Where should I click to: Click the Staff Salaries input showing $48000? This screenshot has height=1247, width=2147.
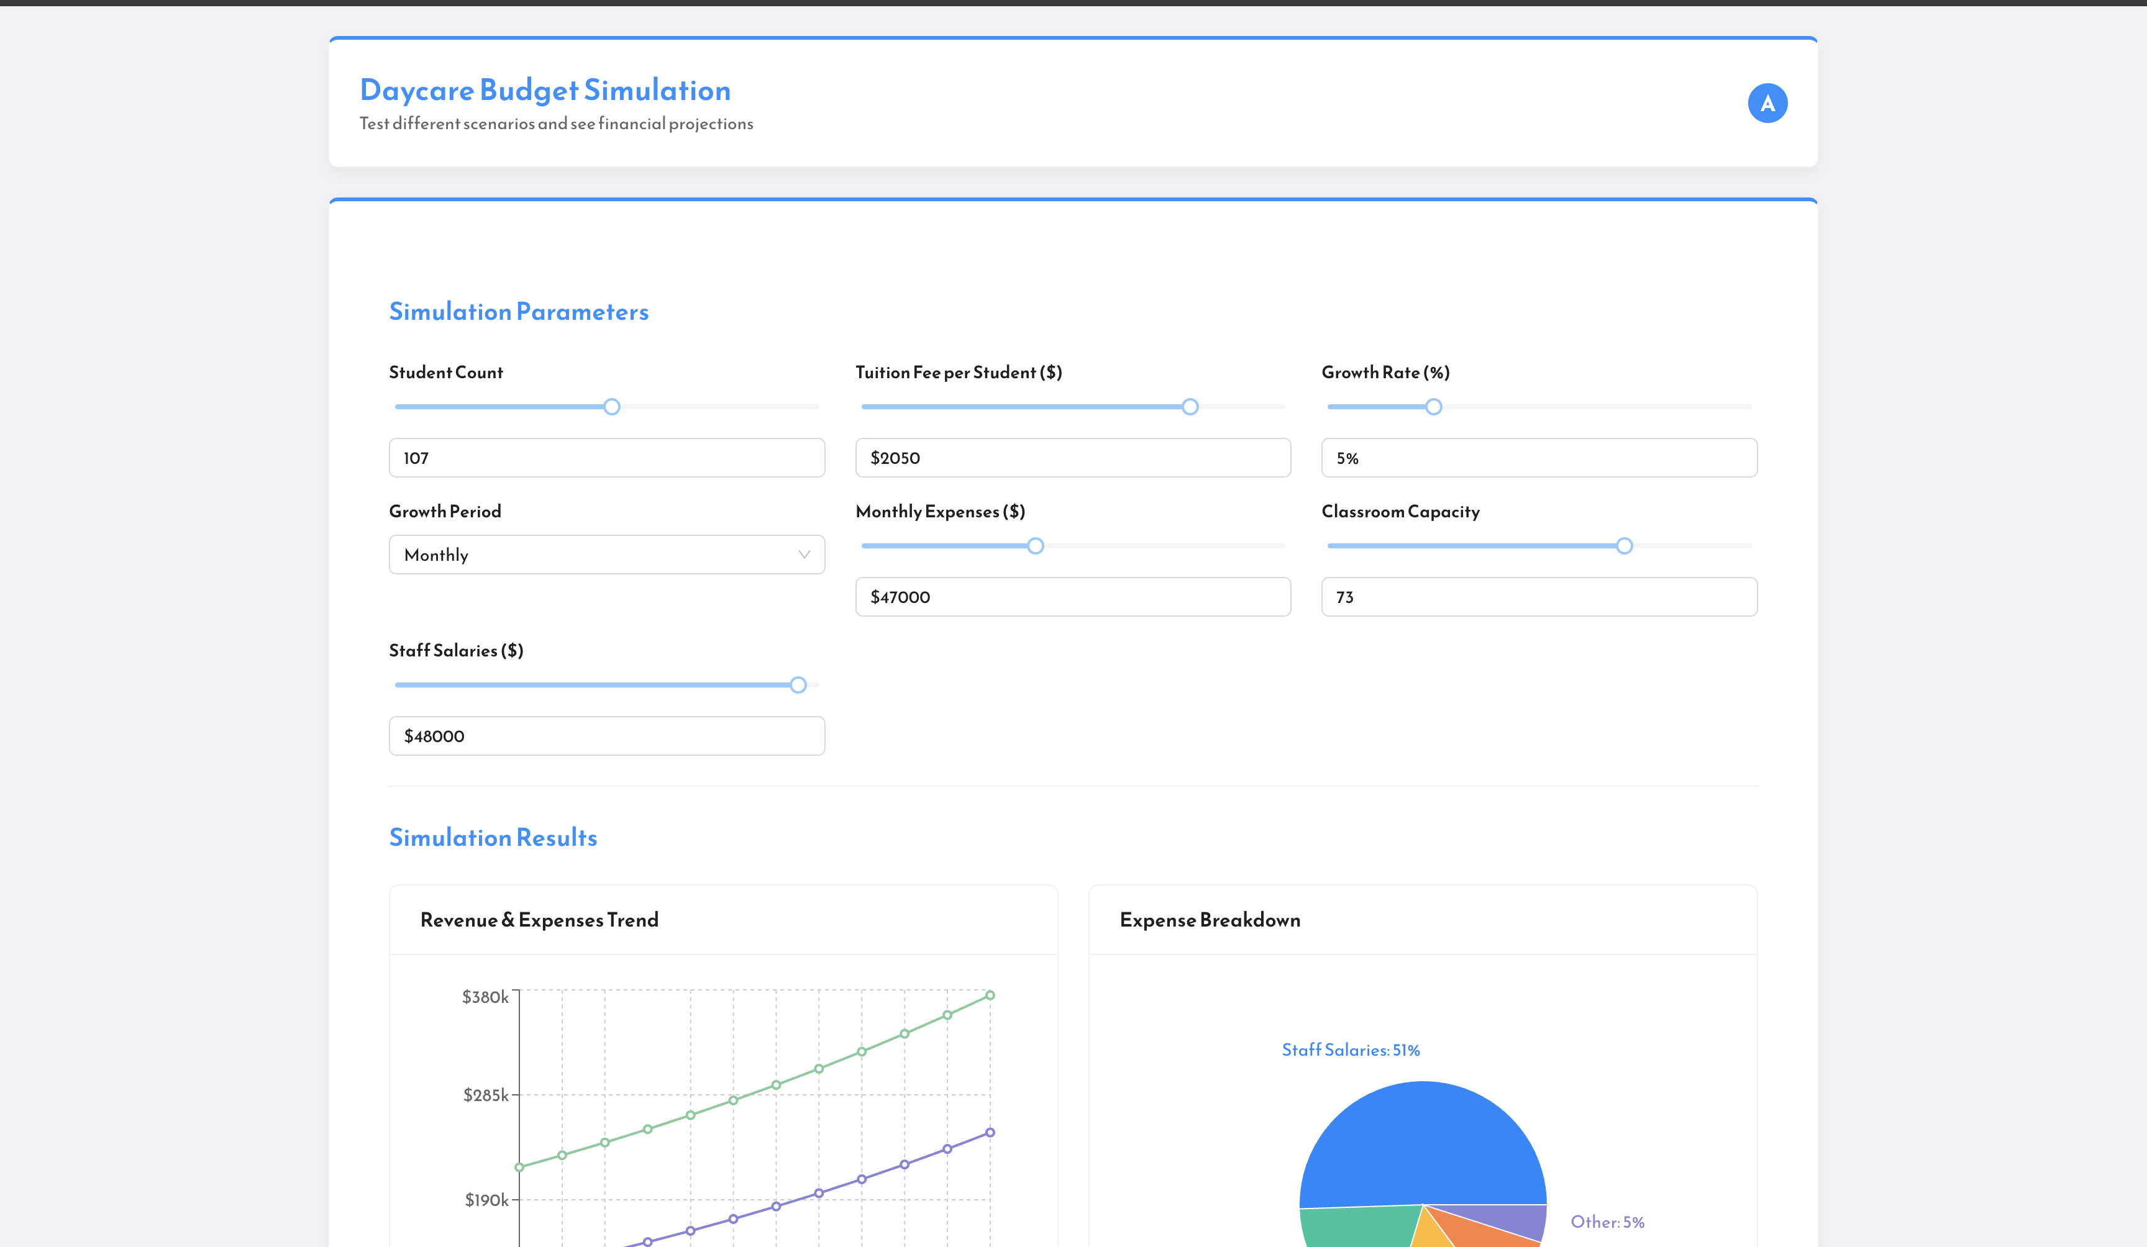[x=606, y=736]
